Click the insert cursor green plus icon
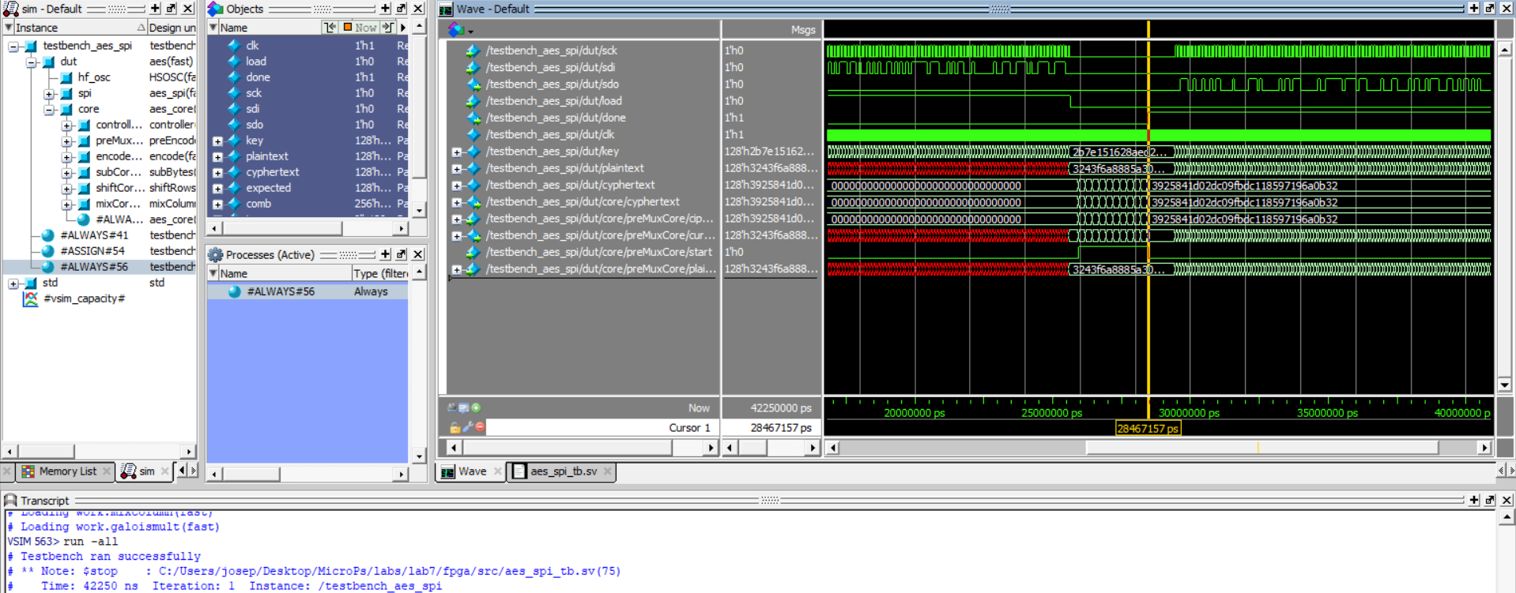The image size is (1516, 593). 477,408
